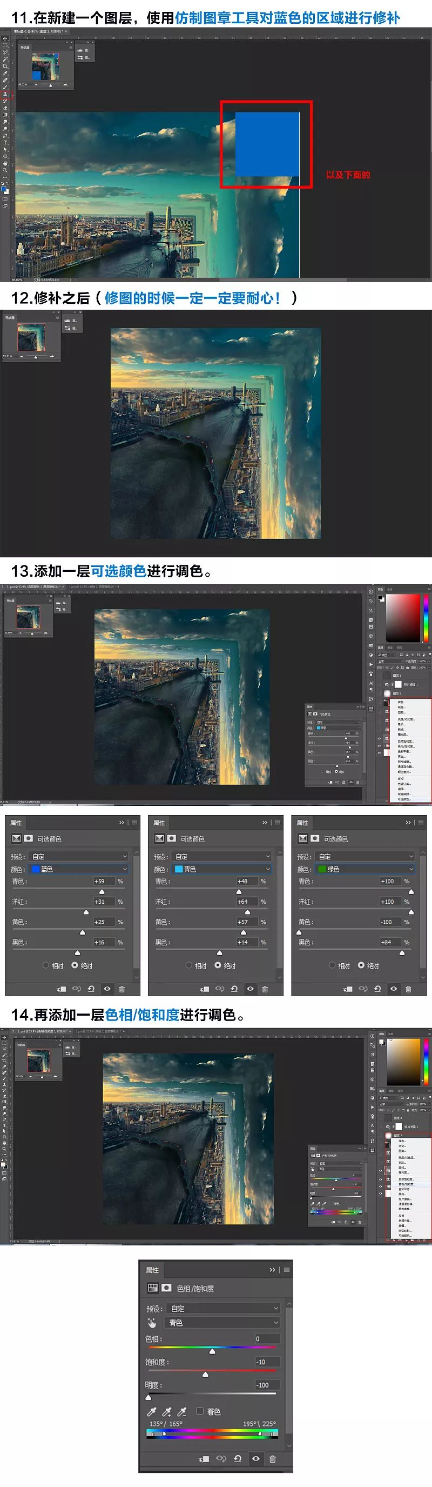Click the 饱和度 slider handle
This screenshot has width=432, height=1487.
tap(205, 1375)
